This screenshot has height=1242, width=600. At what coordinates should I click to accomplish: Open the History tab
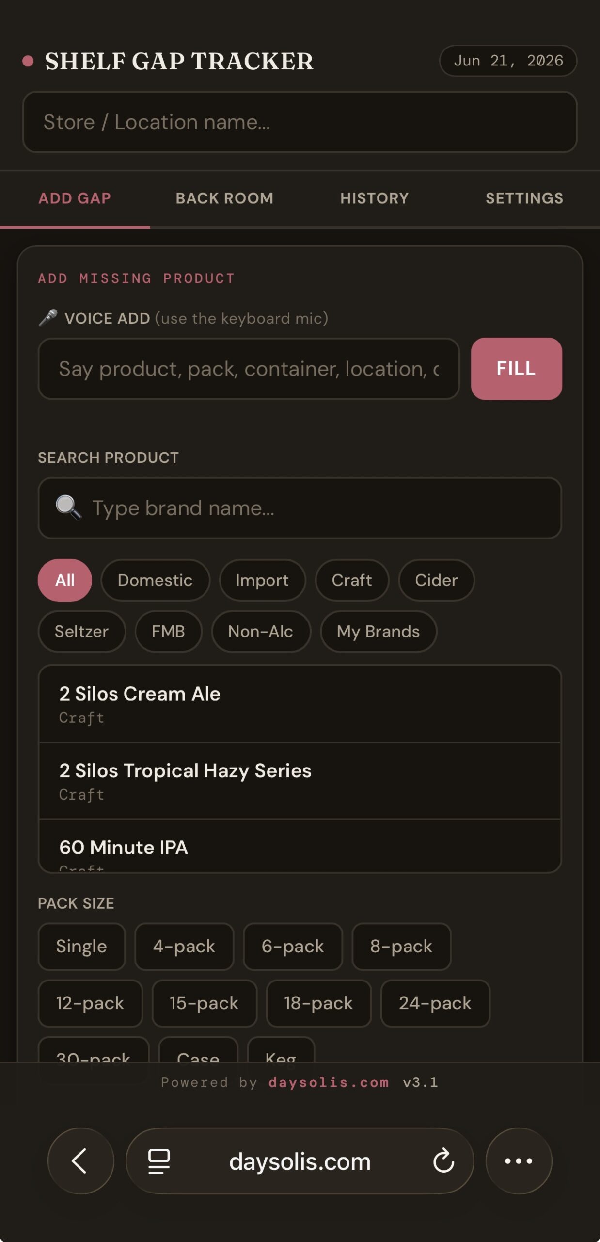click(375, 198)
